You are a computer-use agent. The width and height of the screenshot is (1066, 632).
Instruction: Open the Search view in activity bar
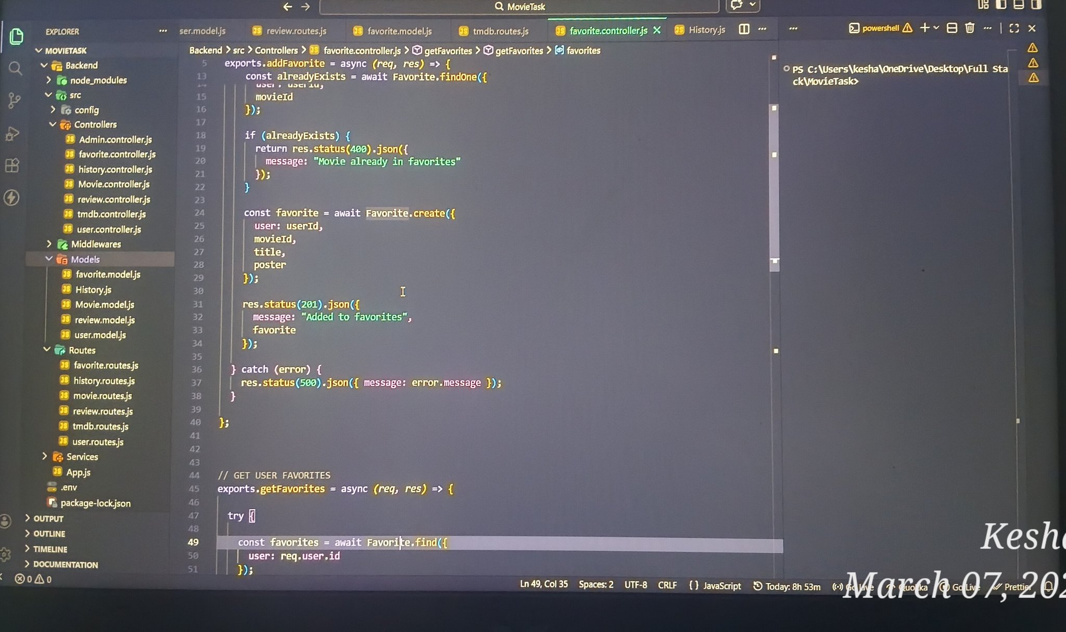pyautogui.click(x=15, y=69)
